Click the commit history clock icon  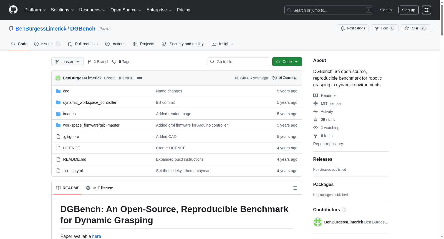pos(275,78)
